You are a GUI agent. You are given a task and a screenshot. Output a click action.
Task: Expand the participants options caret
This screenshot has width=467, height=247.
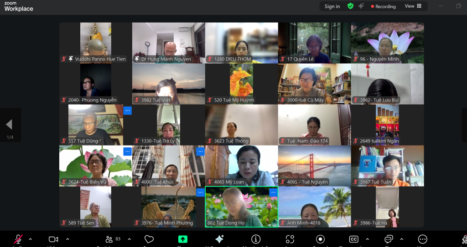point(130,239)
